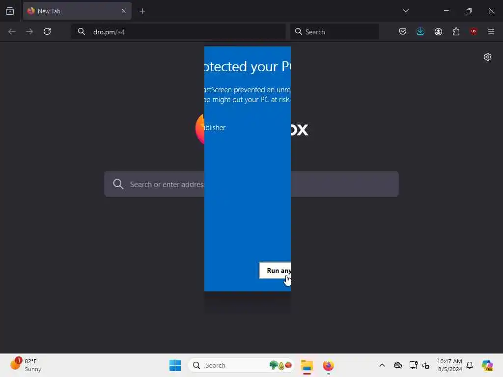Switch to Firefox in the taskbar
This screenshot has height=377, width=503.
click(328, 365)
